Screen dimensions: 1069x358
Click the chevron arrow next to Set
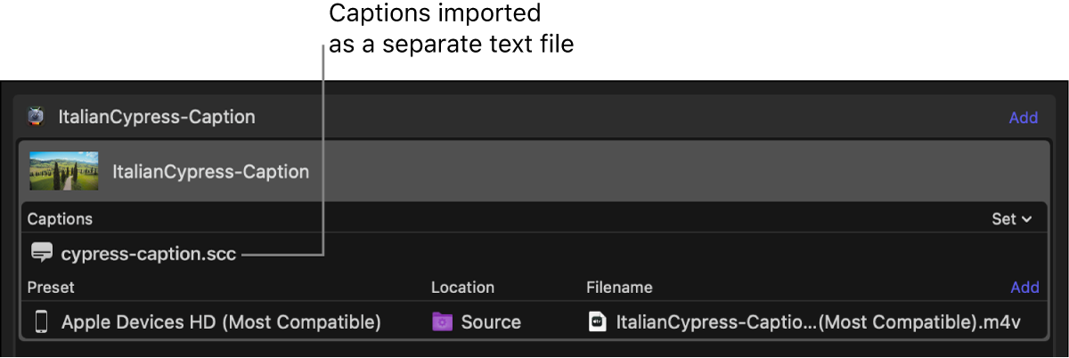[x=1027, y=219]
